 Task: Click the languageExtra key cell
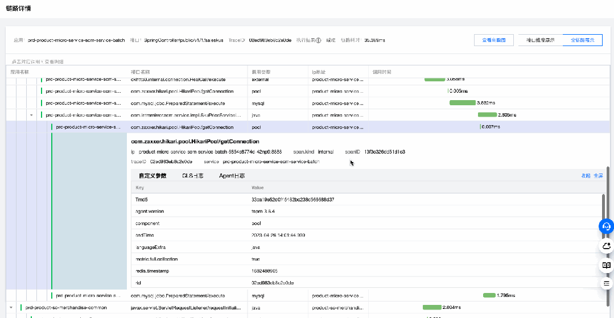[150, 247]
